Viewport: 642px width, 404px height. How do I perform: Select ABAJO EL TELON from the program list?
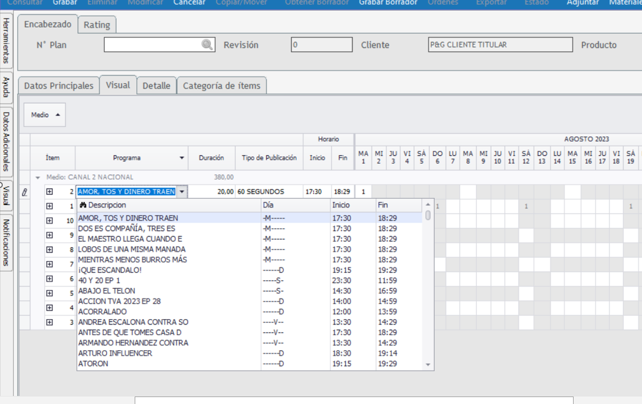(x=106, y=291)
